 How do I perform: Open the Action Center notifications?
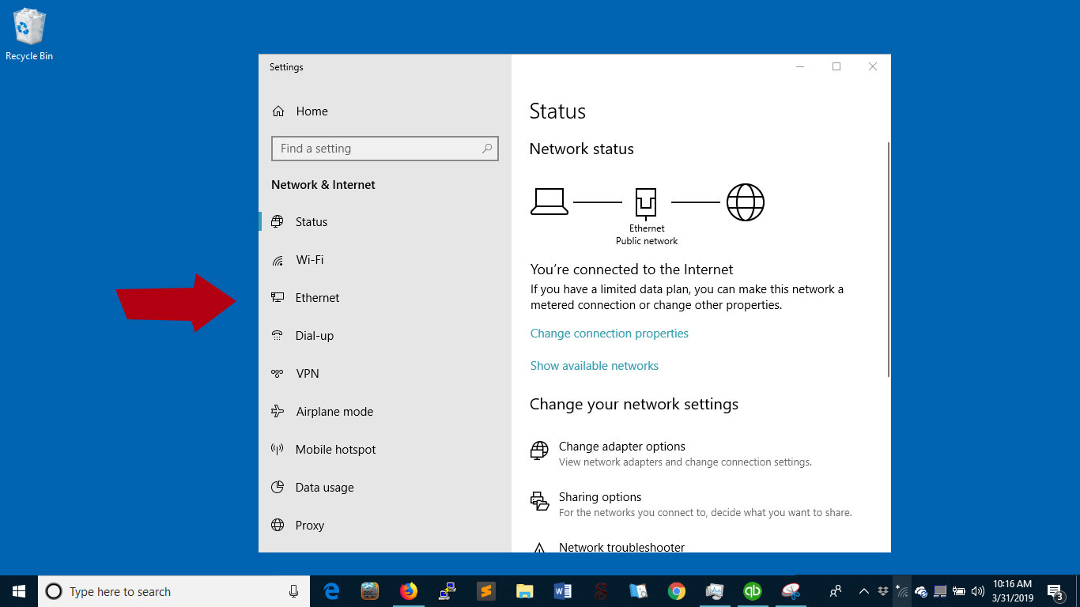coord(1055,591)
